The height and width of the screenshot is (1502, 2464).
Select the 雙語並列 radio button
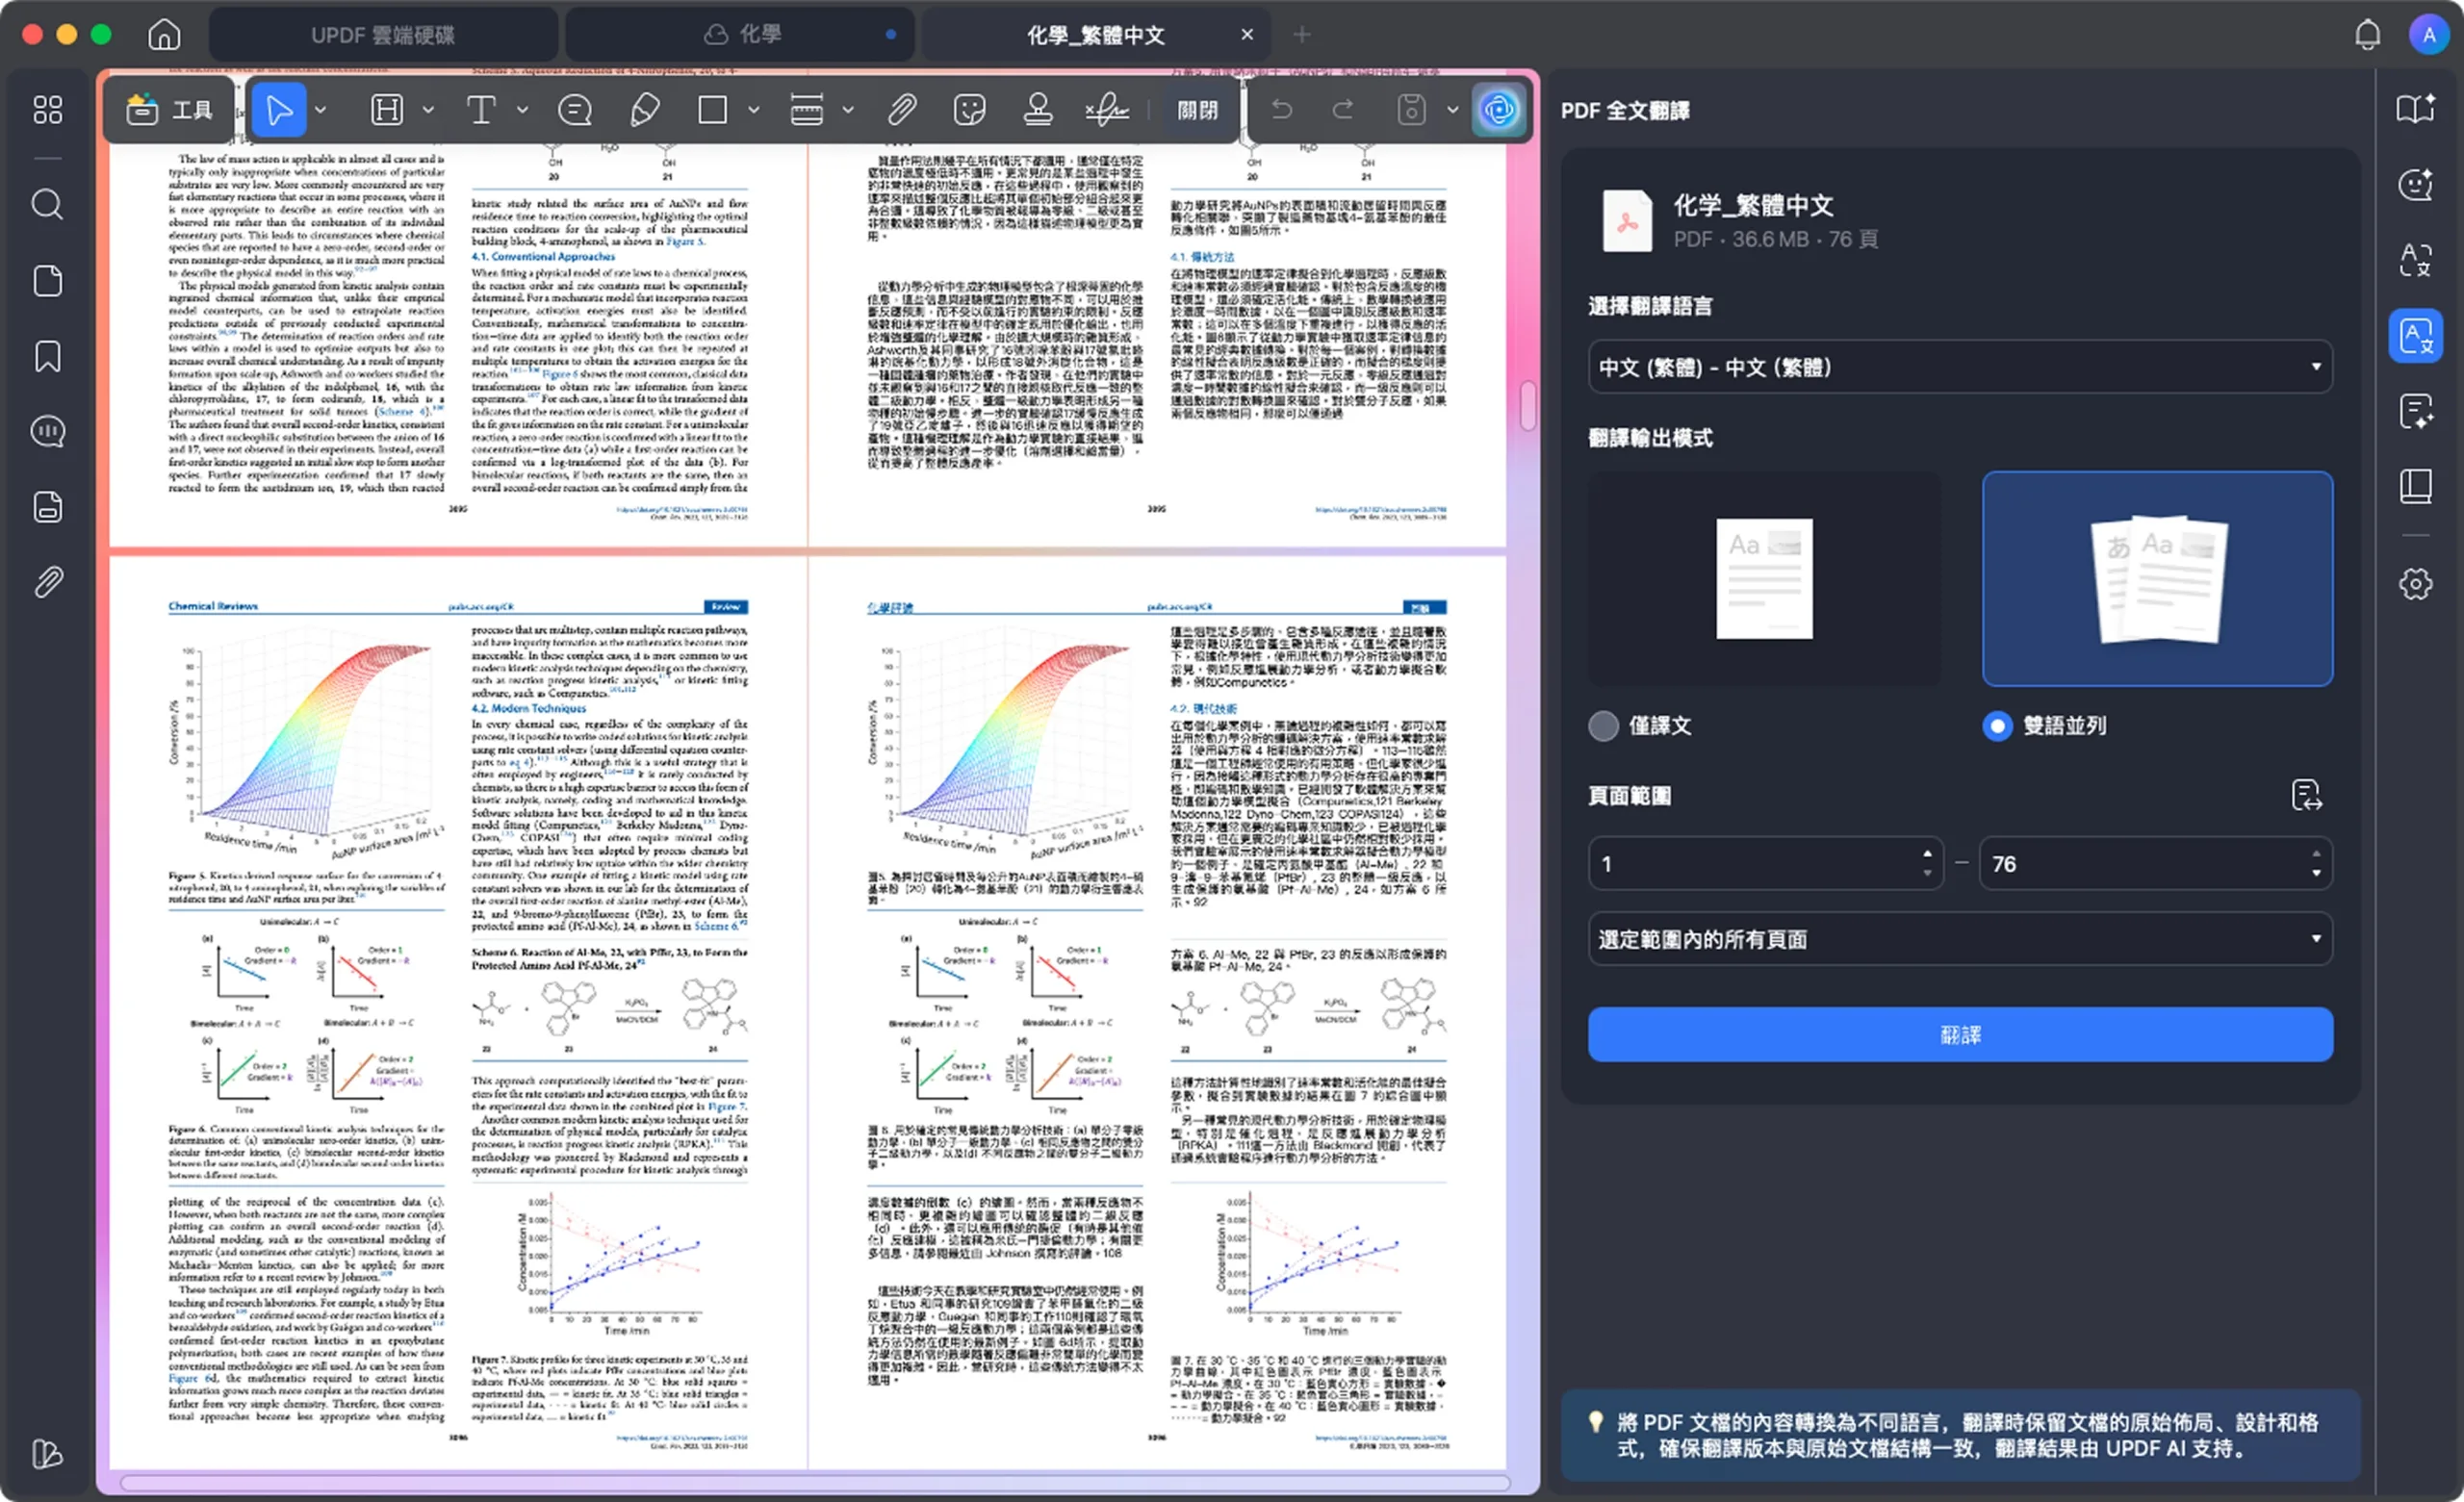pyautogui.click(x=1997, y=726)
